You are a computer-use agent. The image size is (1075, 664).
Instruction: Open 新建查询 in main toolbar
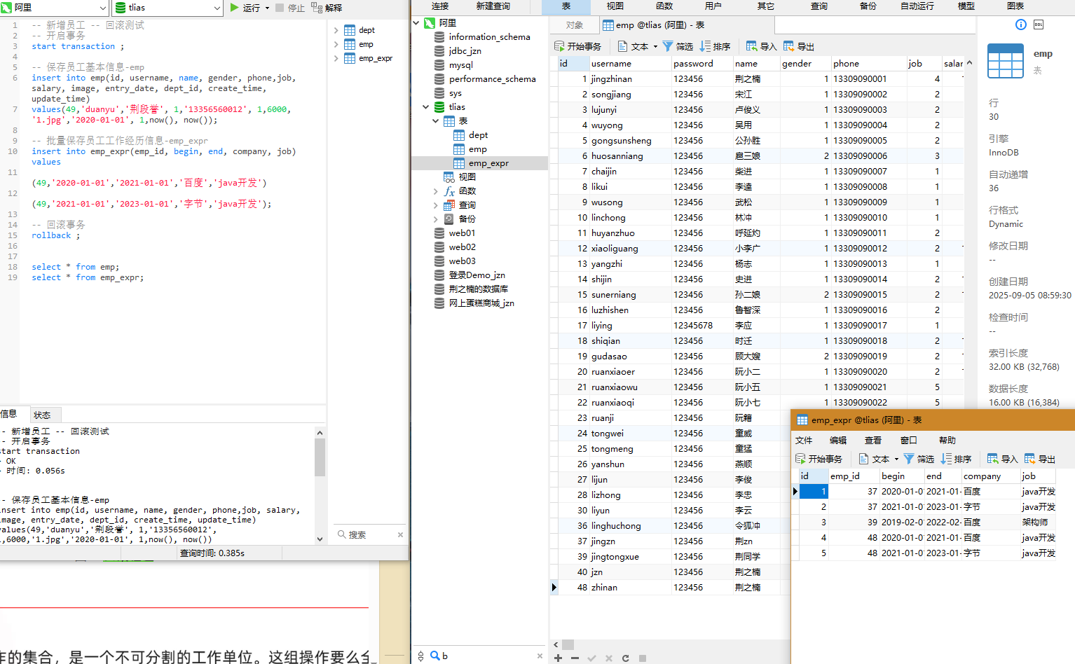pyautogui.click(x=493, y=6)
